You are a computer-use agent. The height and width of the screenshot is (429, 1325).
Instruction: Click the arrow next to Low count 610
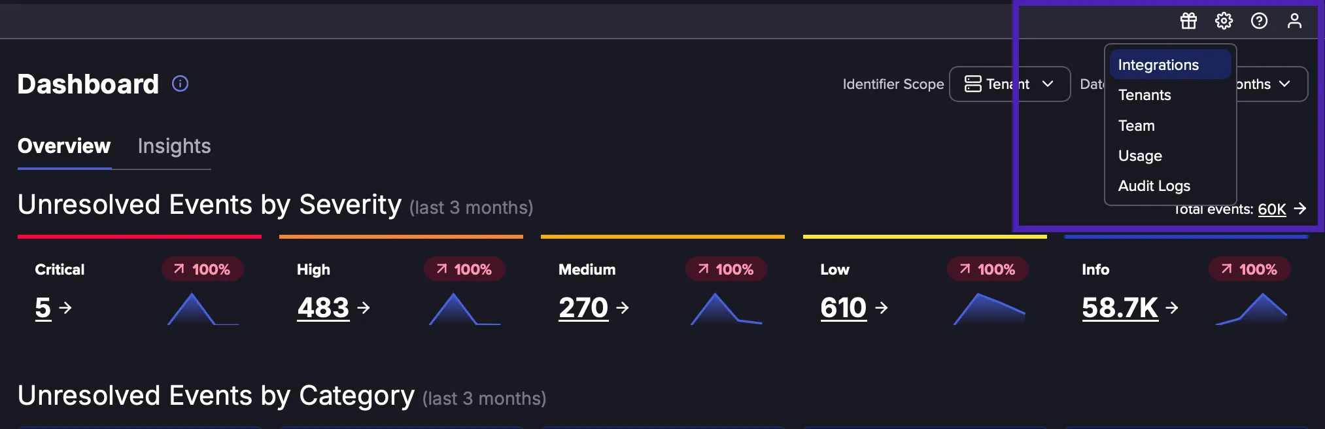(x=882, y=307)
